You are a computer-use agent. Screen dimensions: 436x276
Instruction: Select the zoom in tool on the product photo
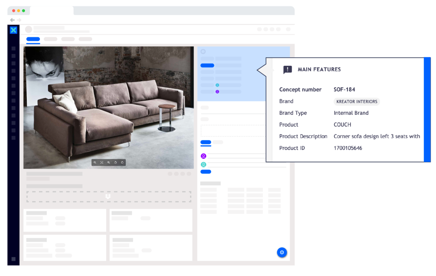point(95,163)
